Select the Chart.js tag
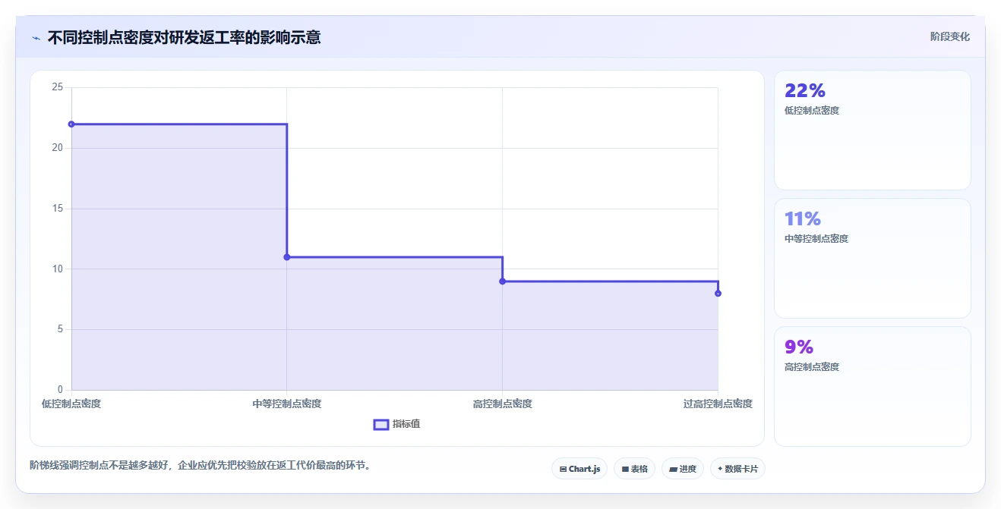This screenshot has width=1001, height=509. 579,469
